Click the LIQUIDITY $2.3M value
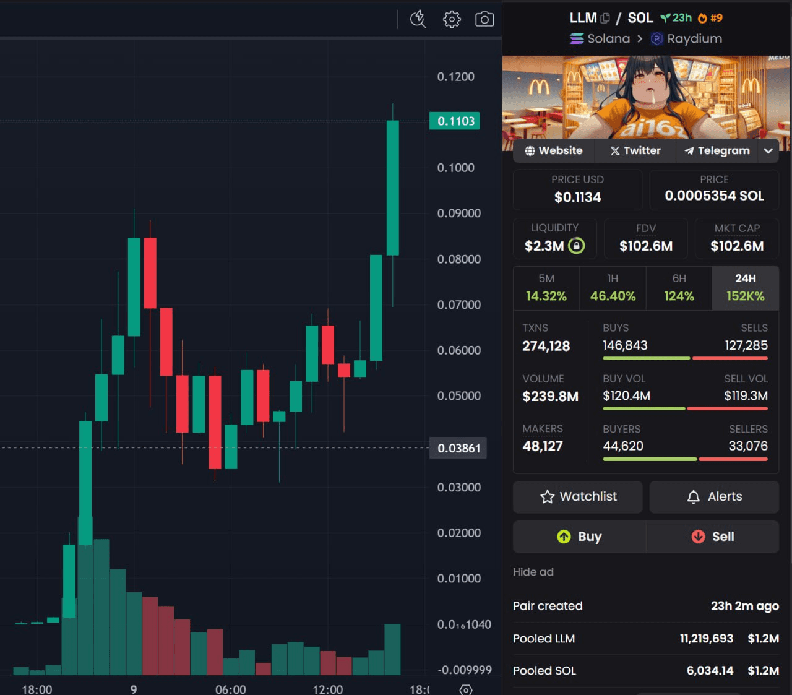792x695 pixels. click(x=544, y=246)
